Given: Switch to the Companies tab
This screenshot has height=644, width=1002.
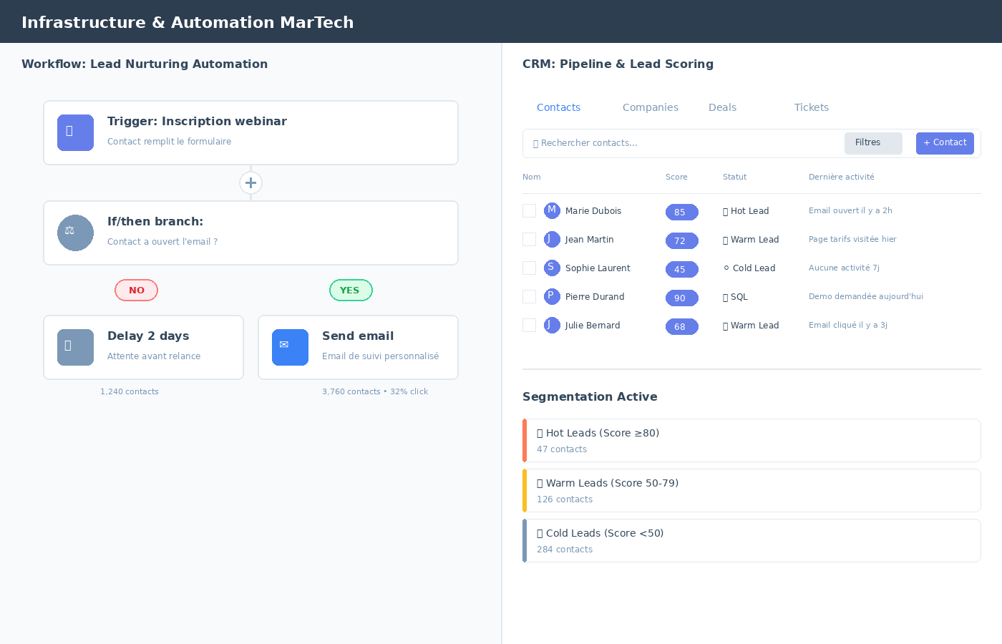Looking at the screenshot, I should point(650,107).
